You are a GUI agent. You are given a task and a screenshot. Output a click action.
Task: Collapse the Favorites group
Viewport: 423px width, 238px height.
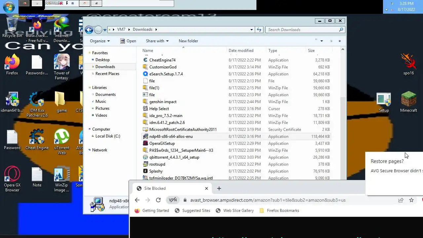(x=90, y=53)
